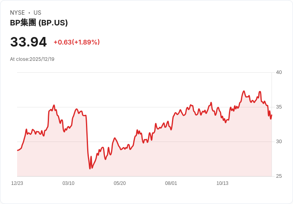Select the 10/13 date on x-axis
The width and height of the screenshot is (293, 204).
pyautogui.click(x=223, y=183)
